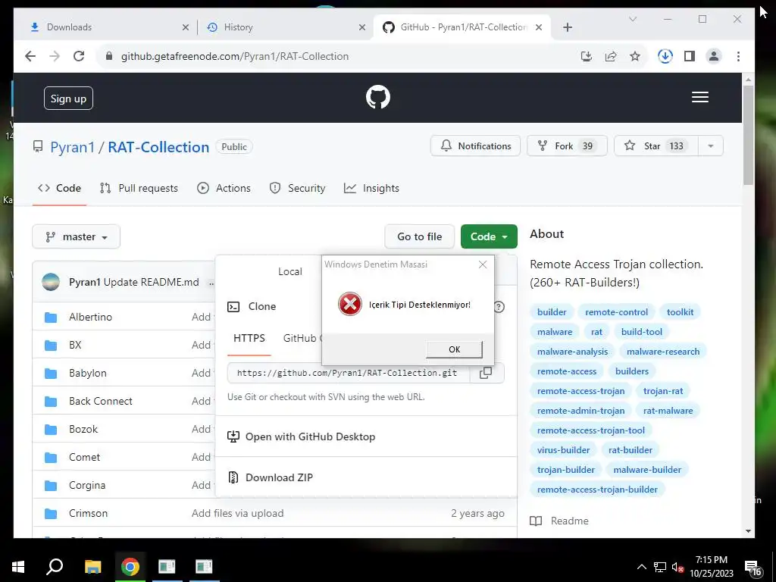The image size is (776, 582).
Task: Open the RAT-Collection repository title link
Action: point(158,147)
